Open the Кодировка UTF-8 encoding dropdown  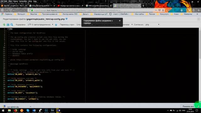coord(40,24)
